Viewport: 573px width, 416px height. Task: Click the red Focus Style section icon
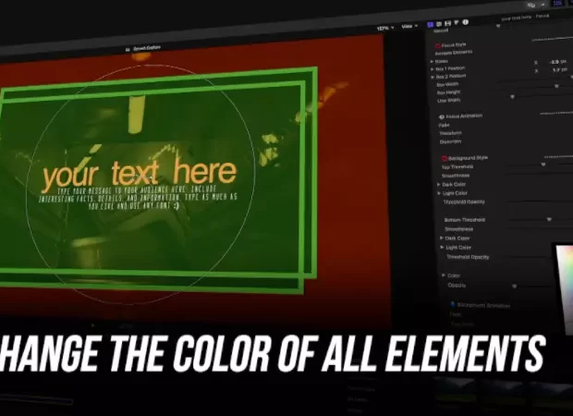pyautogui.click(x=437, y=45)
